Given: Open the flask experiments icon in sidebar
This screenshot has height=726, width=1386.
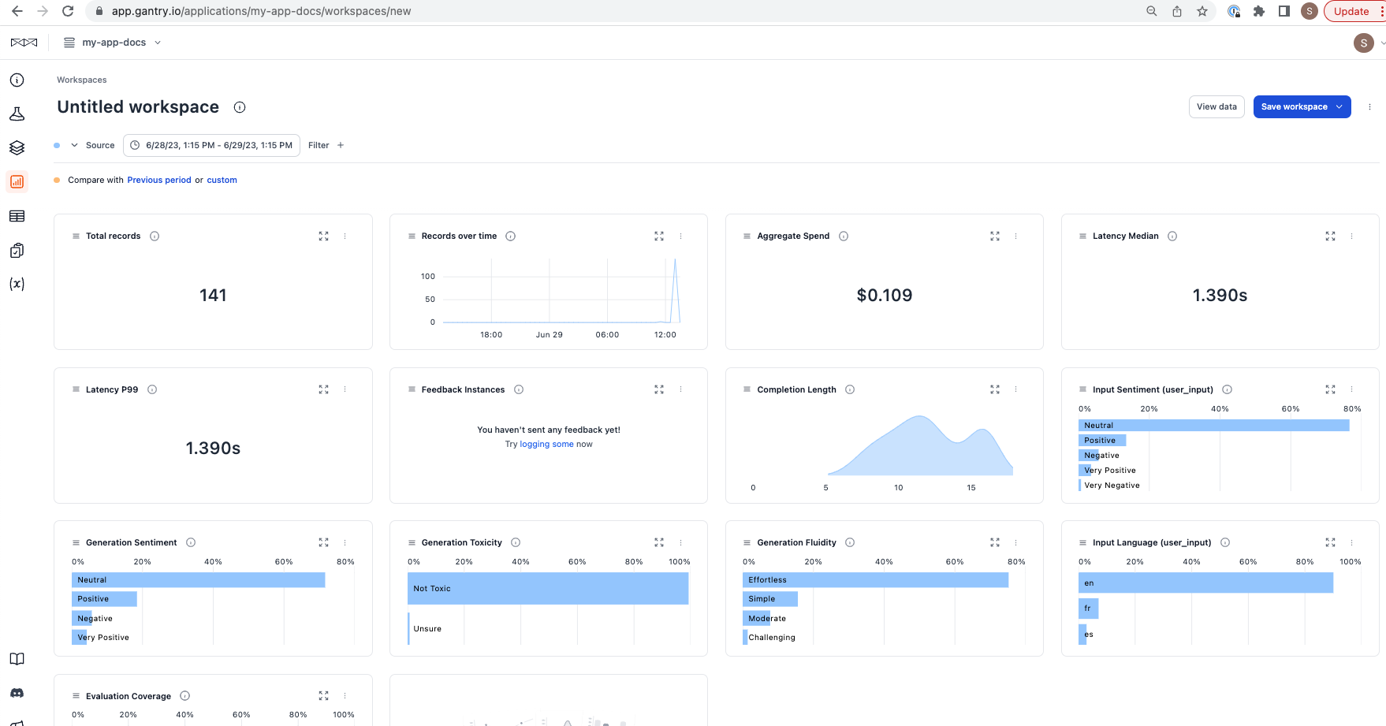Looking at the screenshot, I should (17, 114).
